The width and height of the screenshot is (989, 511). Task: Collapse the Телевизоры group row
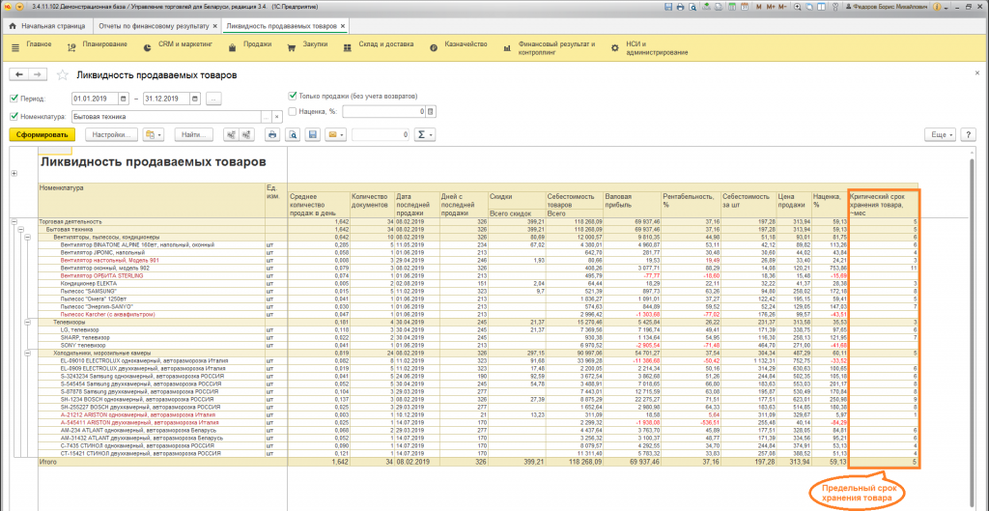[29, 322]
